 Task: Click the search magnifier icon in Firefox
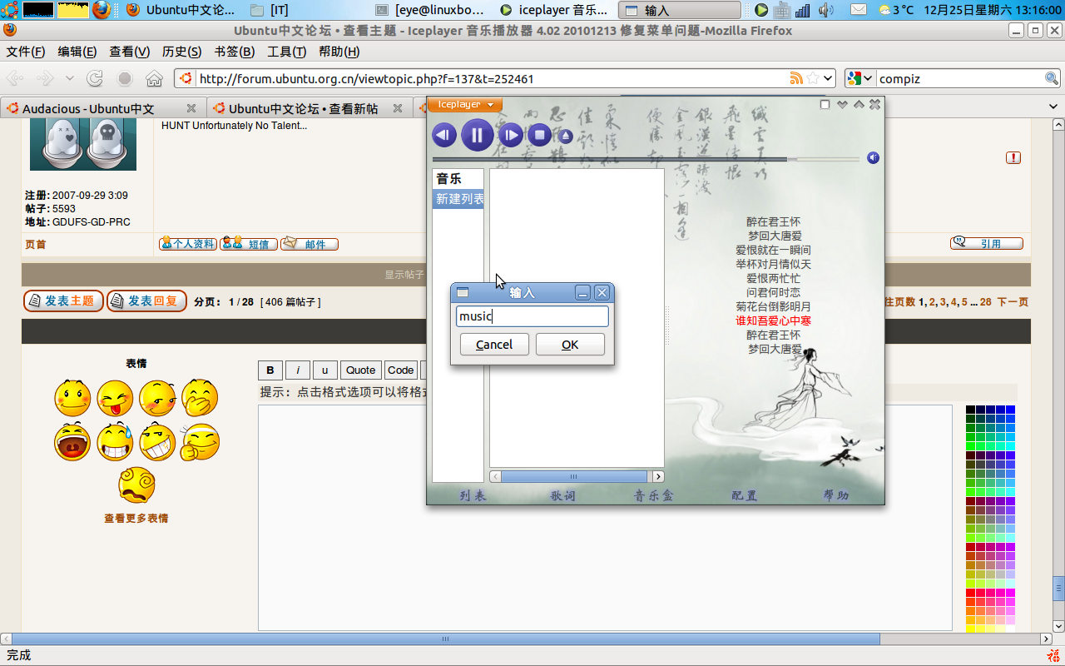1052,79
